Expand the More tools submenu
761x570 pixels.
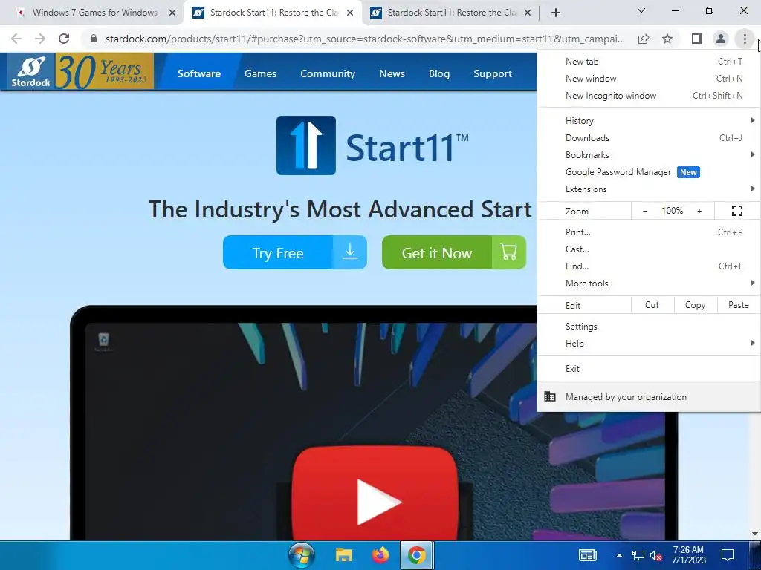pos(649,283)
